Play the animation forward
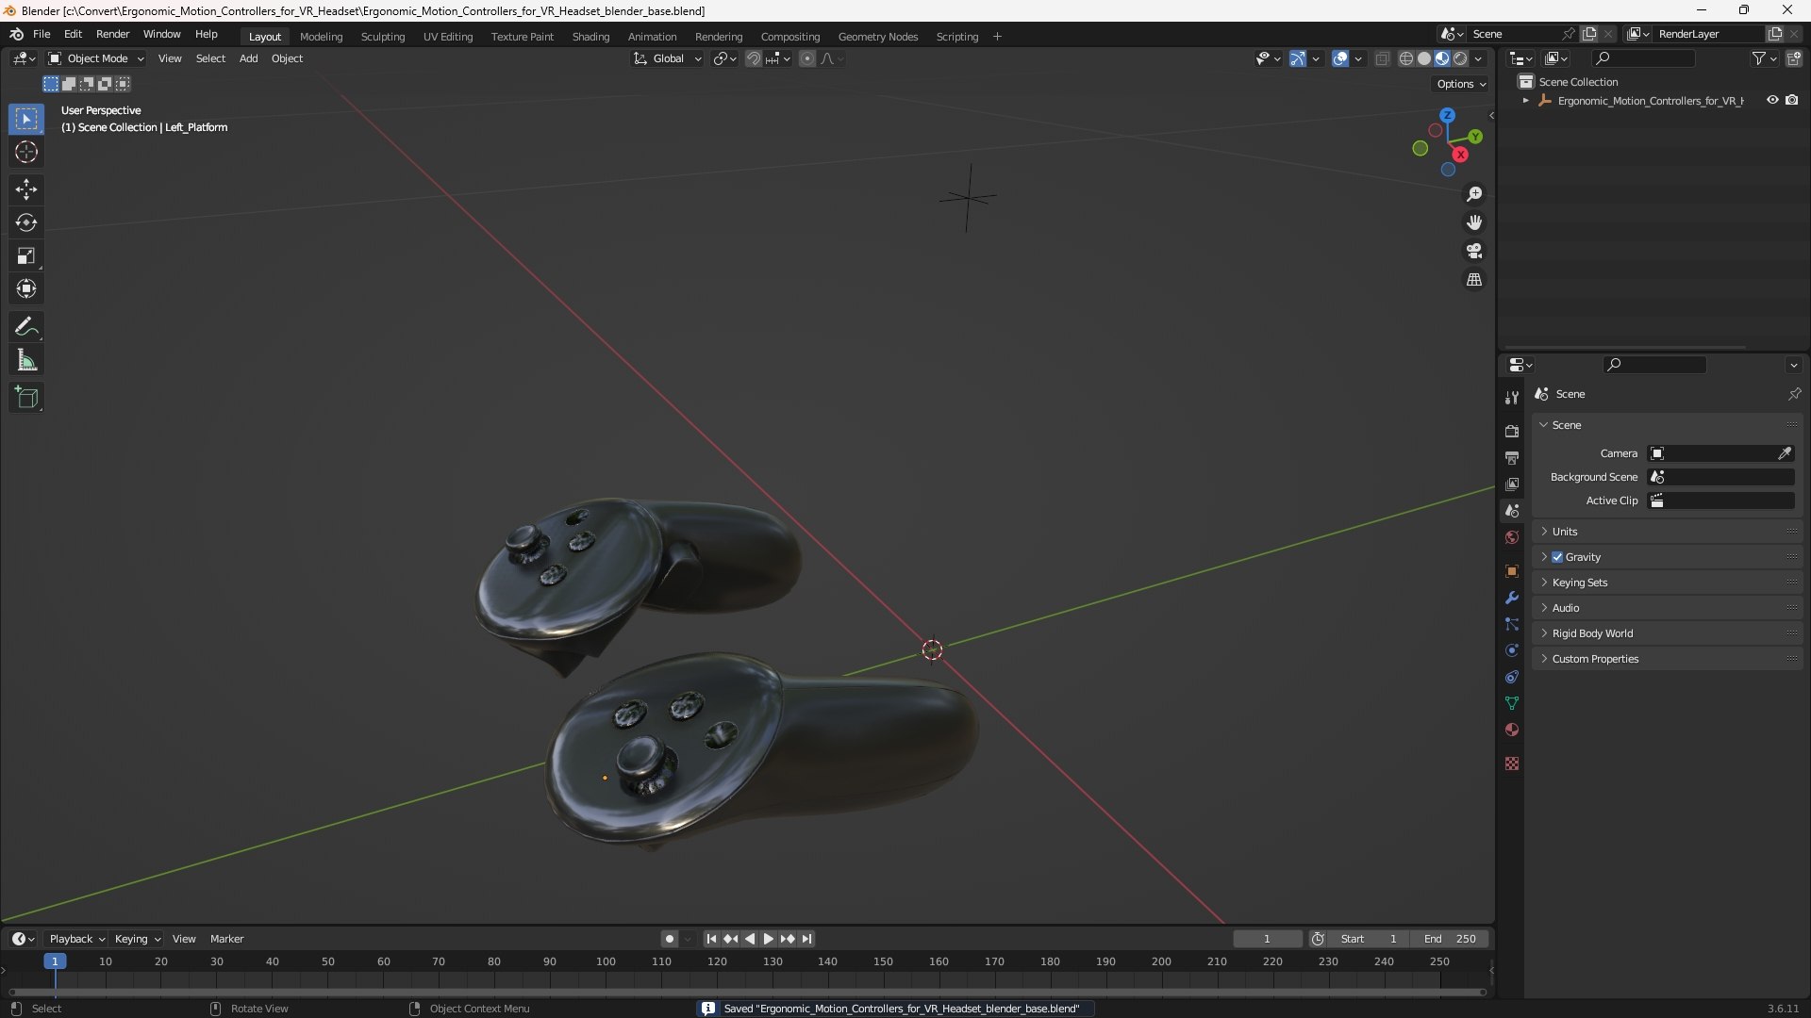Screen dimensions: 1811x1018 [768, 939]
